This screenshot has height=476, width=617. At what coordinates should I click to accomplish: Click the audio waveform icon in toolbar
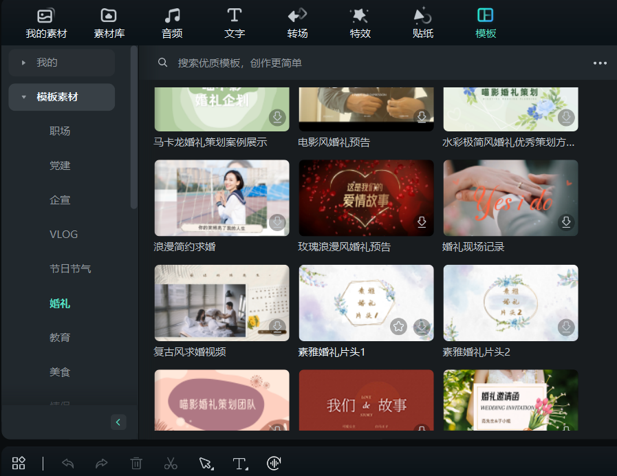(x=274, y=463)
